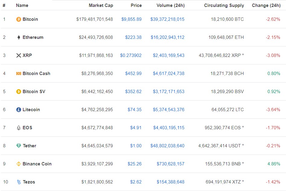286x191 pixels.
Task: Open the Tezos name link
Action: (x=29, y=182)
